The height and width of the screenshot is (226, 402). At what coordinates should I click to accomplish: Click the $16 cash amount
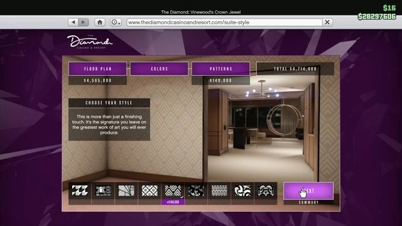(389, 8)
